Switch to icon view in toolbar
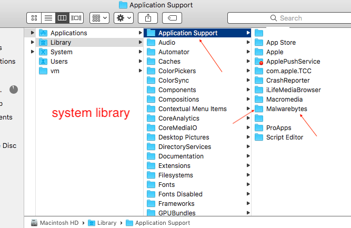This screenshot has height=228, width=351. click(34, 18)
